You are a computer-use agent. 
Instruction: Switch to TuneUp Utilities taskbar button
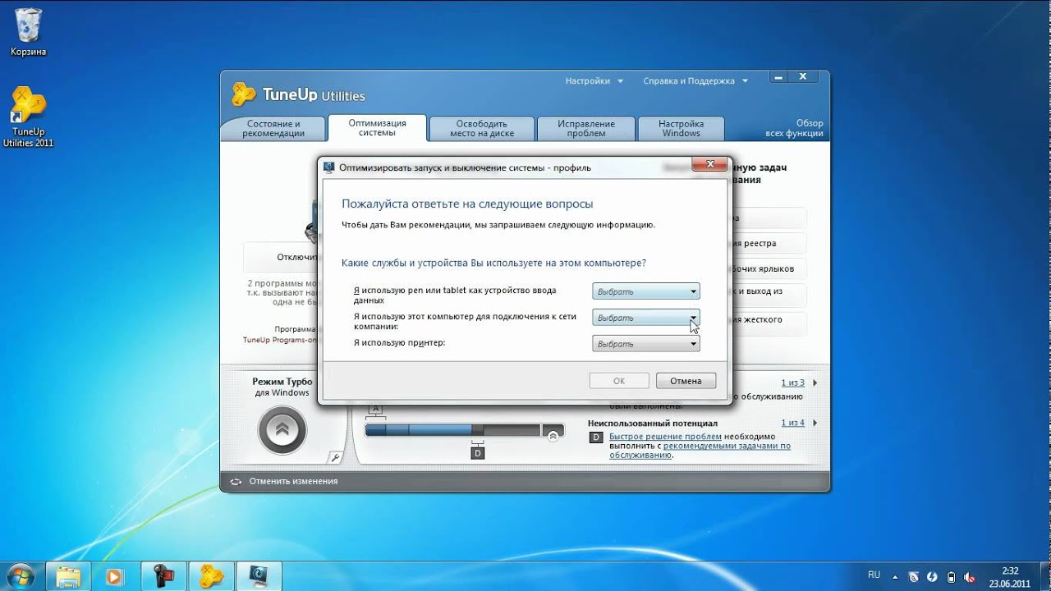(x=212, y=576)
